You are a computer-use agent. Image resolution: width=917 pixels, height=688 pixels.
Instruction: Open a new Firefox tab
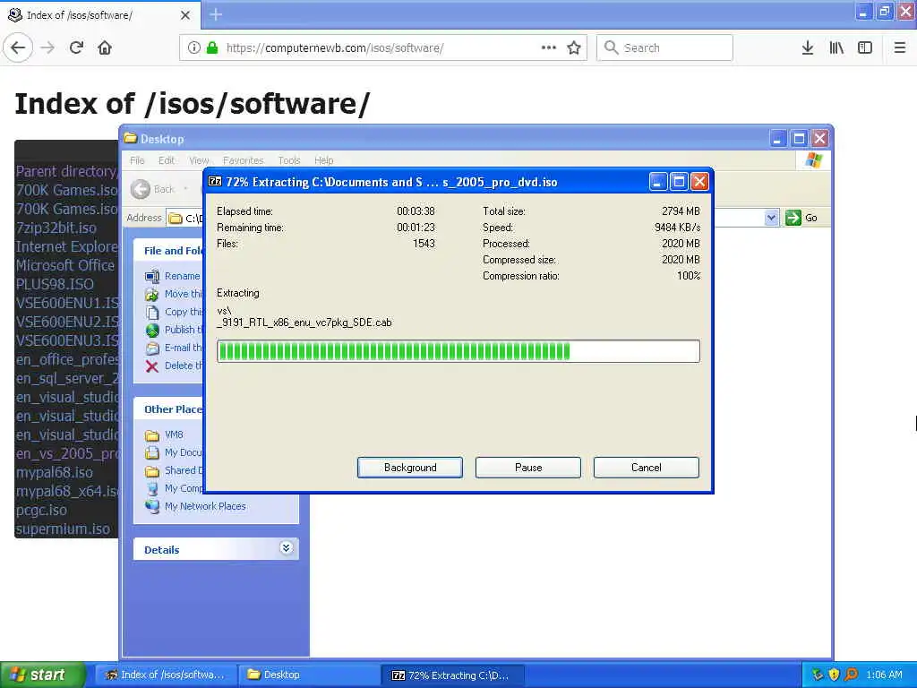pos(216,14)
